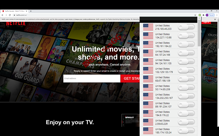Click the VPN list scrollbar thumb
Image resolution: width=219 pixels, height=136 pixels.
(x=199, y=33)
